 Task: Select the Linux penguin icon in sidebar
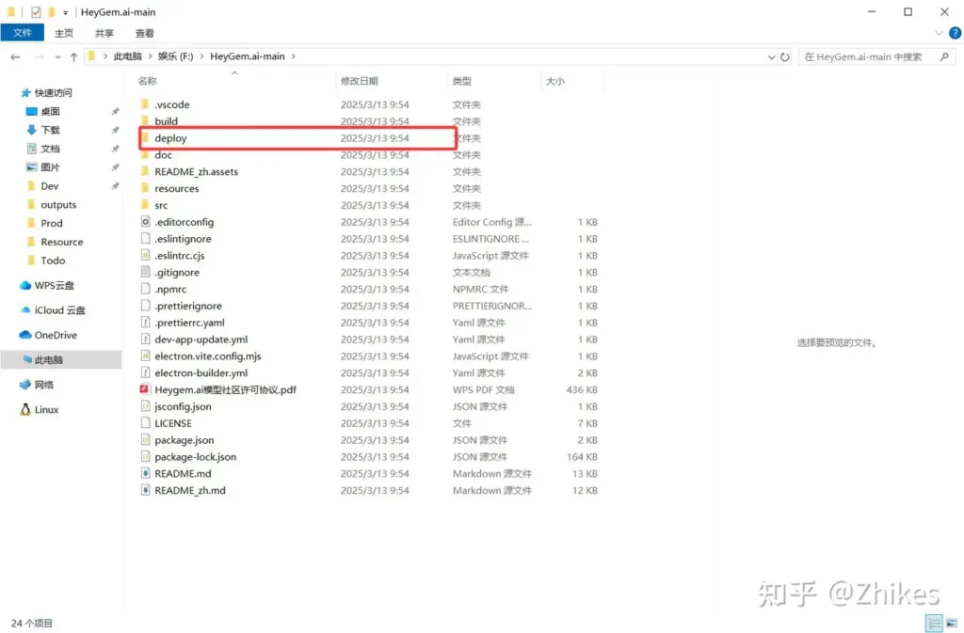coord(25,410)
